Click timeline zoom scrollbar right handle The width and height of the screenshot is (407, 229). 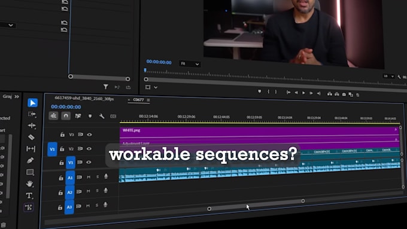[303, 201]
